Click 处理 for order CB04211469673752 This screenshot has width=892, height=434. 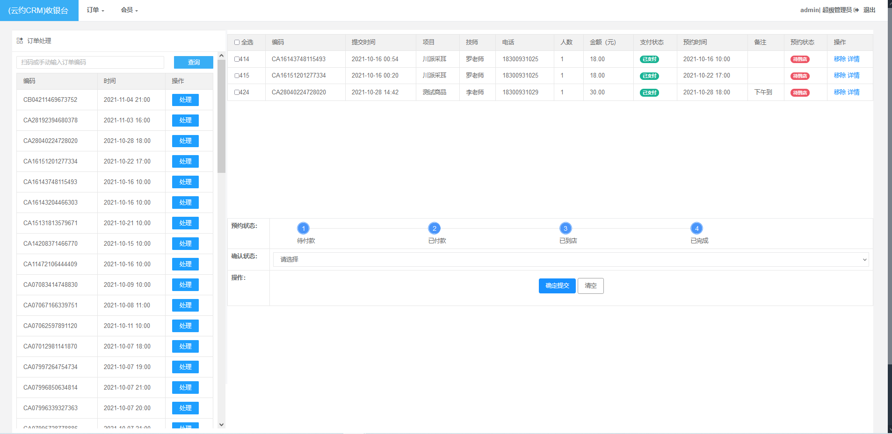[185, 100]
